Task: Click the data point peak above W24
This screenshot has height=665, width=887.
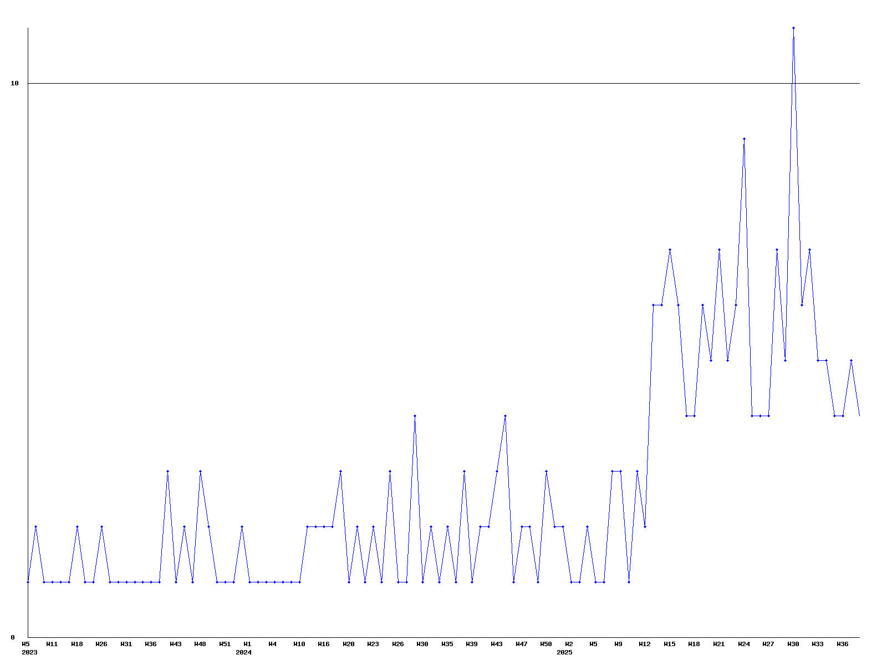Action: click(744, 139)
